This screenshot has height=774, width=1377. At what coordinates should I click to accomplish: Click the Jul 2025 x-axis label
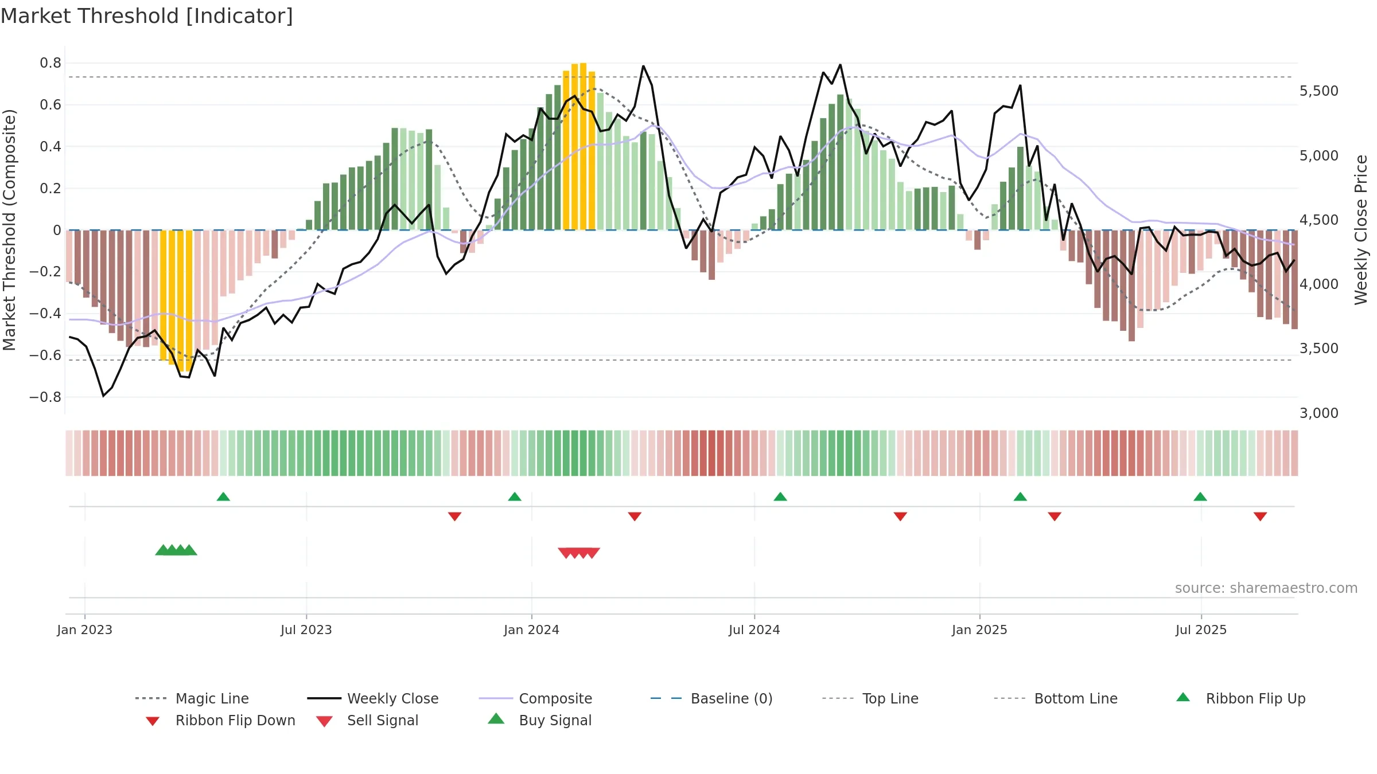1201,630
